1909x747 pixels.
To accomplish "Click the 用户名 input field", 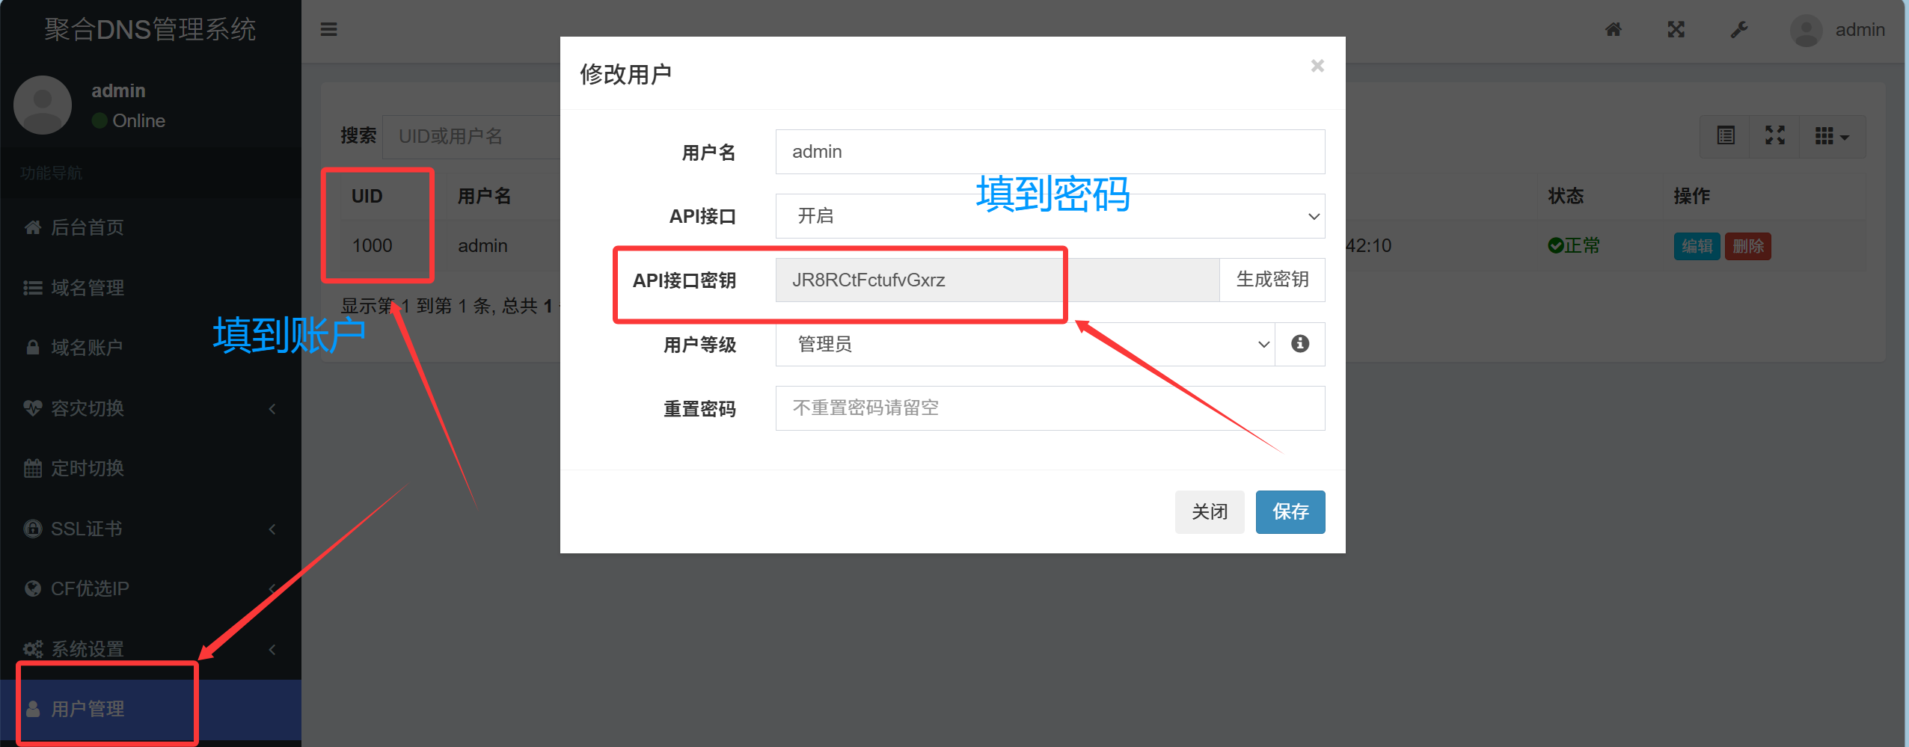I will click(1050, 152).
